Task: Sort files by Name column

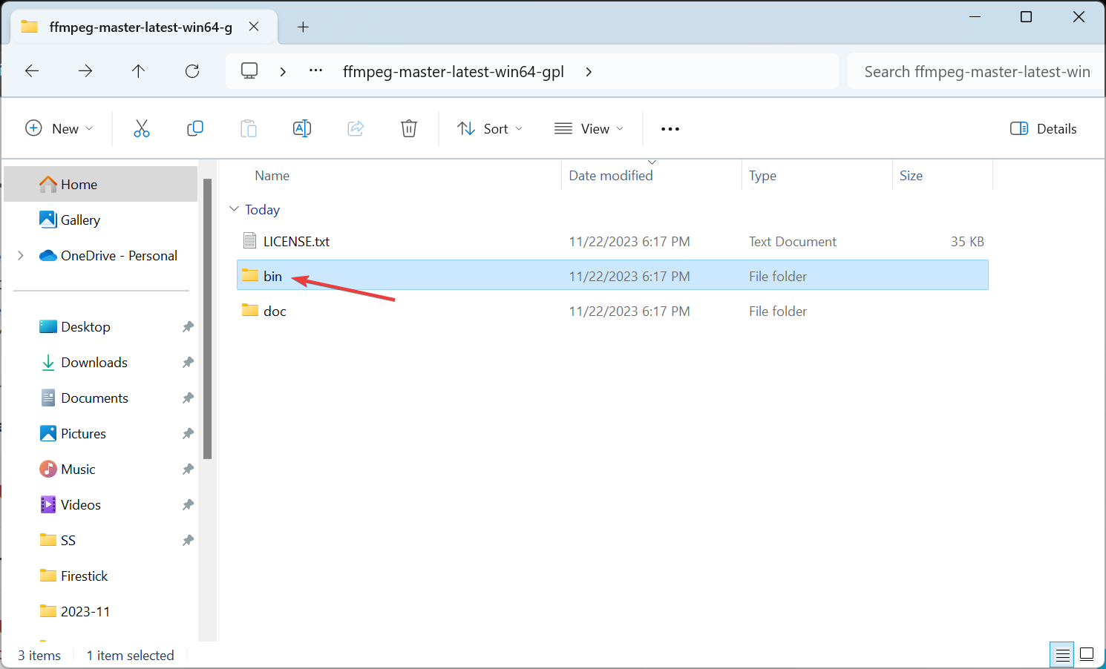Action: [272, 176]
